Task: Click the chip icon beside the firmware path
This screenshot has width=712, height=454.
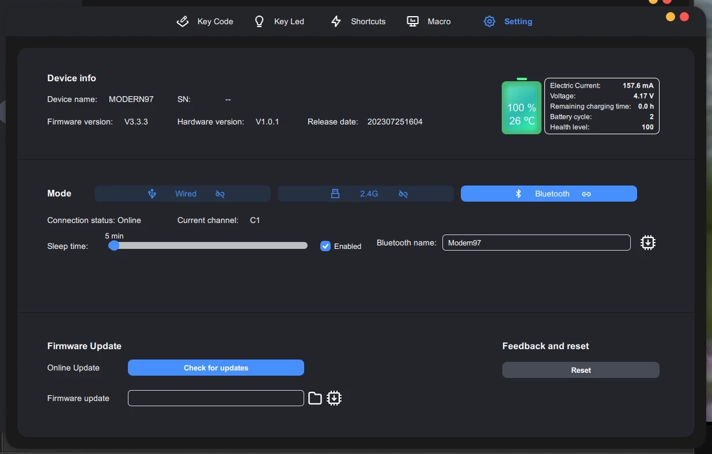Action: click(x=334, y=398)
